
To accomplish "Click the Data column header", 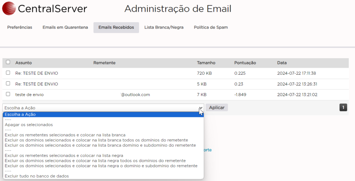I will [x=282, y=63].
